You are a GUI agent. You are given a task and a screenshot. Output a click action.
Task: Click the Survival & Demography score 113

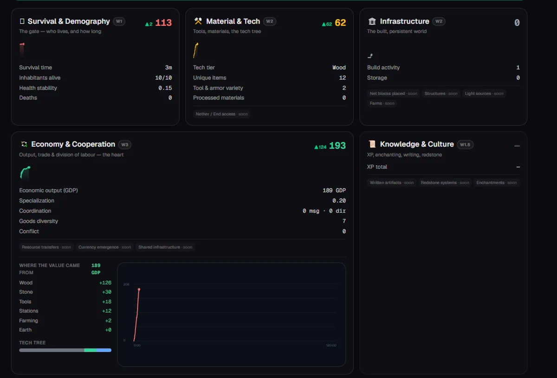pos(163,23)
